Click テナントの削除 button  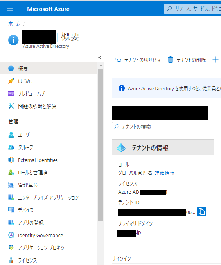pyautogui.click(x=187, y=60)
